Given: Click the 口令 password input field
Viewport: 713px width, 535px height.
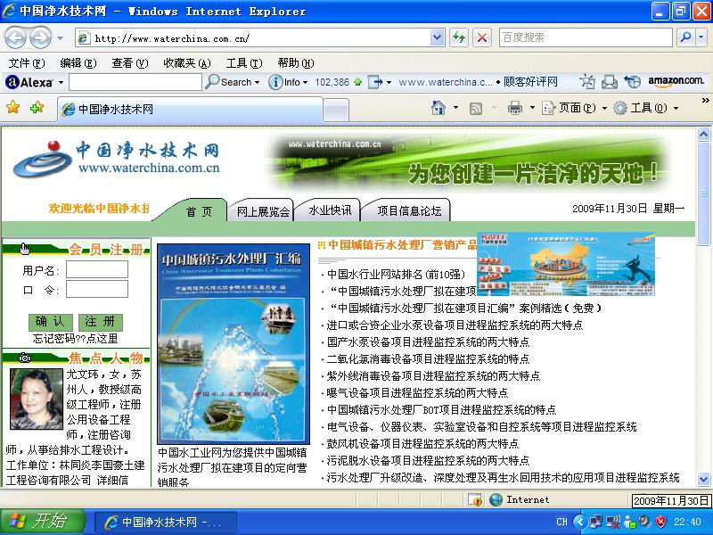Looking at the screenshot, I should coord(97,289).
